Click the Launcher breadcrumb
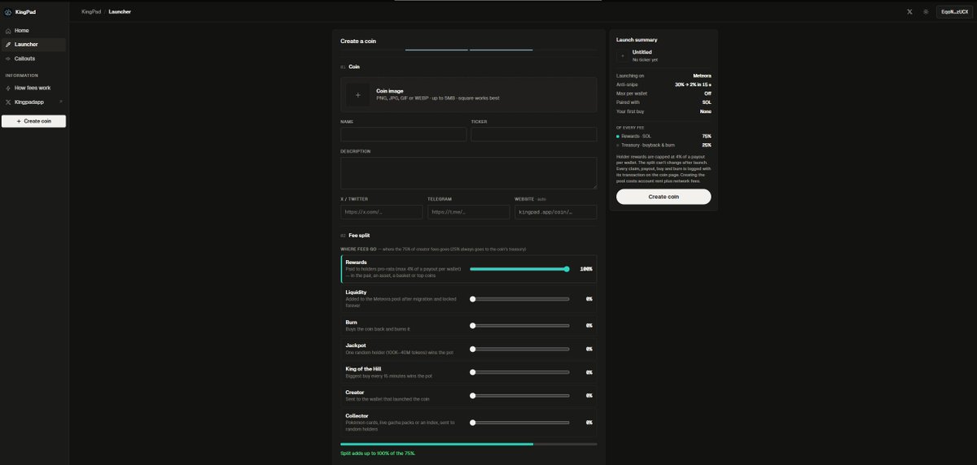The width and height of the screenshot is (977, 465). tap(120, 12)
